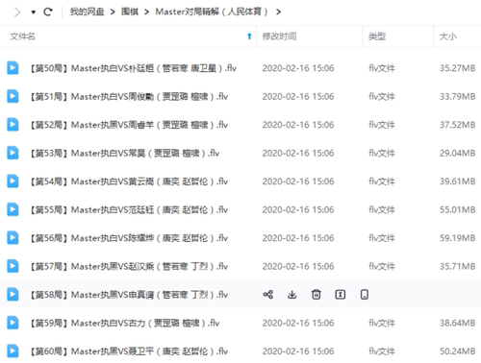Click the video icon of 第55局 file
This screenshot has width=481, height=363.
[13, 209]
